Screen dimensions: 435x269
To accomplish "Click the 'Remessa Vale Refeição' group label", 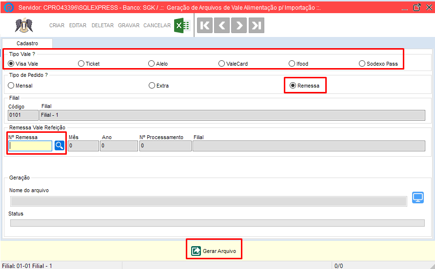I will click(x=37, y=127).
